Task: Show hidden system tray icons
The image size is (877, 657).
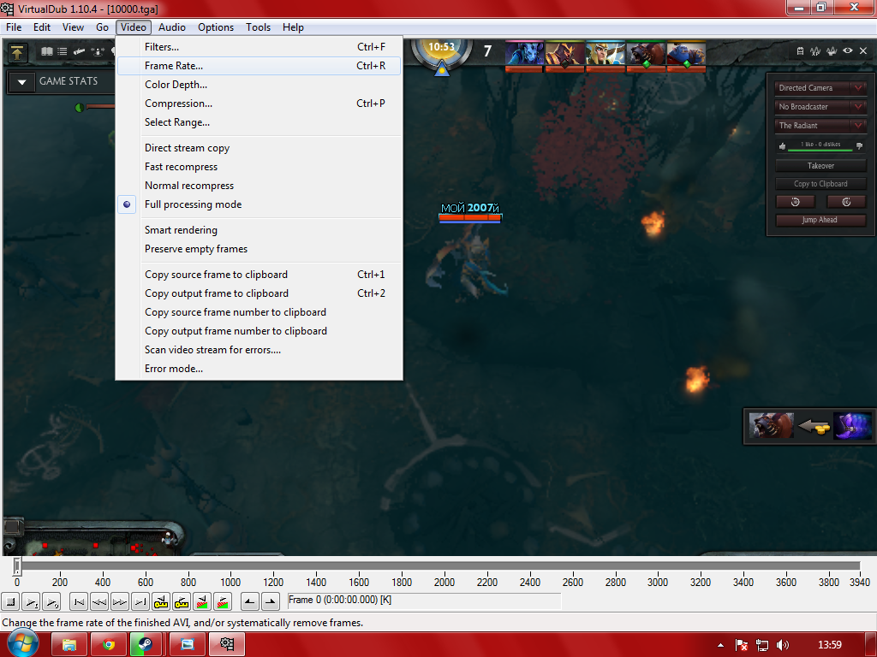Action: [x=720, y=645]
